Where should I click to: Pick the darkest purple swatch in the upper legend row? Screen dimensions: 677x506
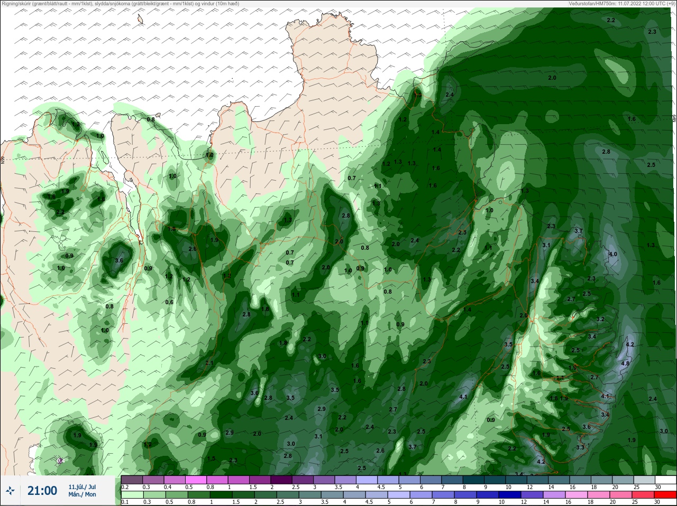281,480
